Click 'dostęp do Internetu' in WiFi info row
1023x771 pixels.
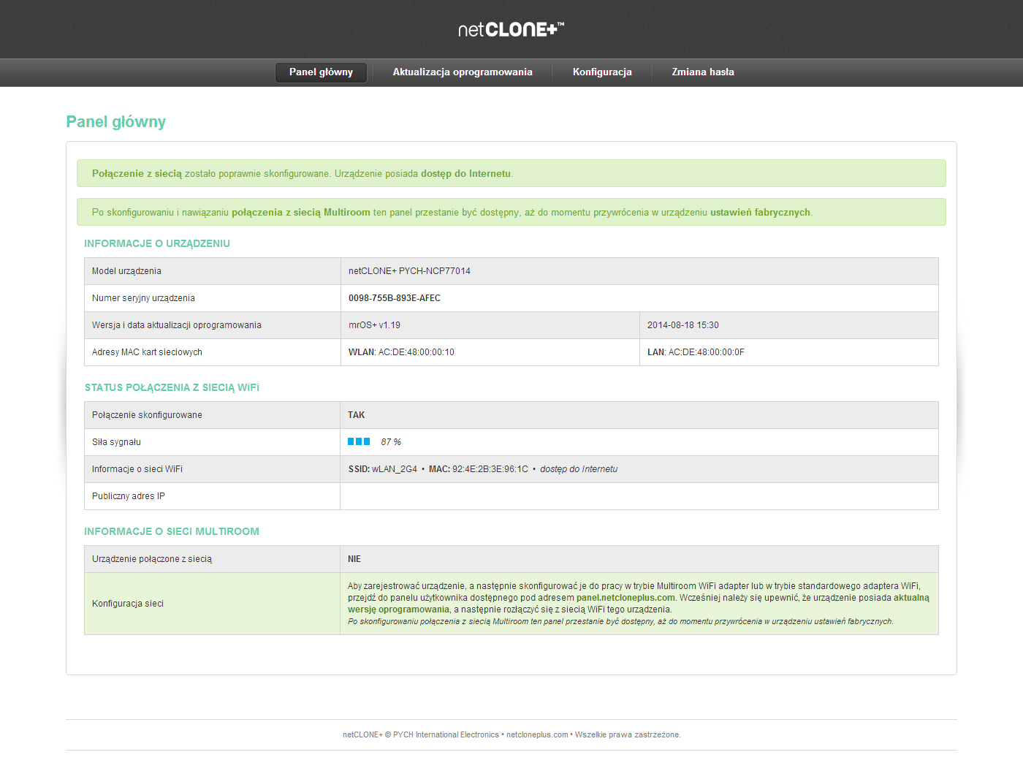[x=579, y=469]
